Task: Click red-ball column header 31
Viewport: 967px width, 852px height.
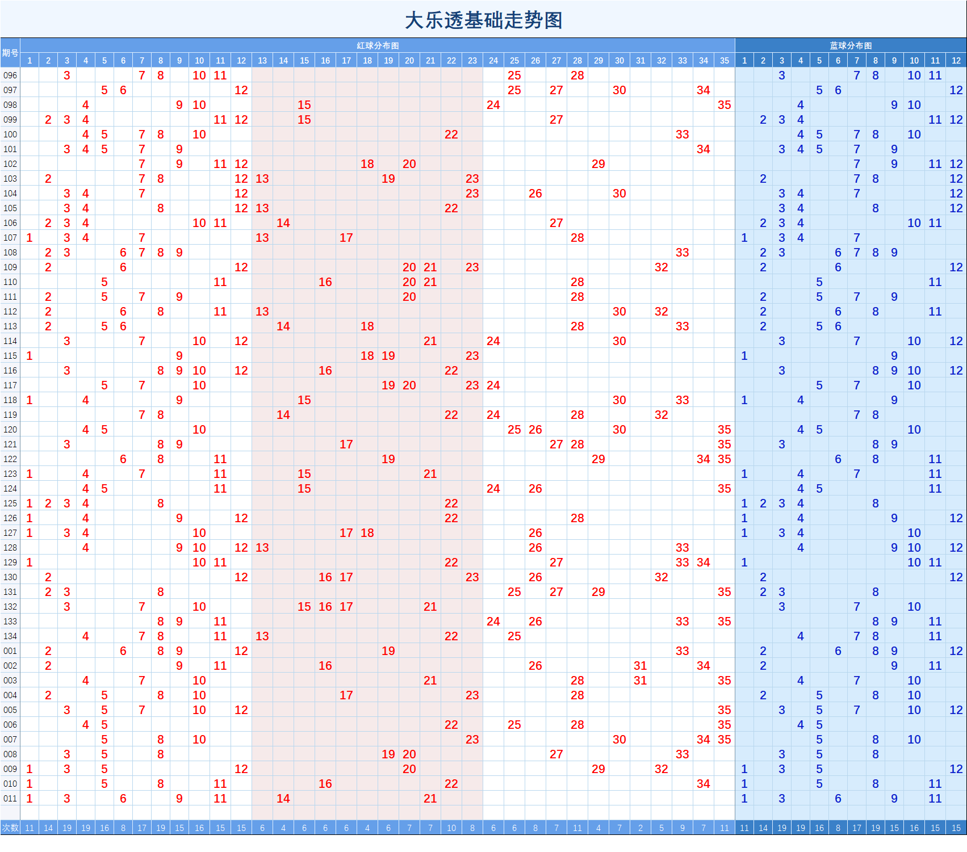Action: [641, 60]
